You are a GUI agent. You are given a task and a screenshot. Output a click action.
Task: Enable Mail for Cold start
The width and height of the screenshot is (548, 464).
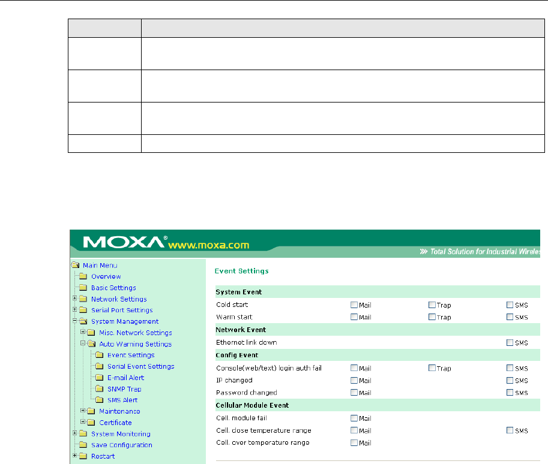[354, 305]
